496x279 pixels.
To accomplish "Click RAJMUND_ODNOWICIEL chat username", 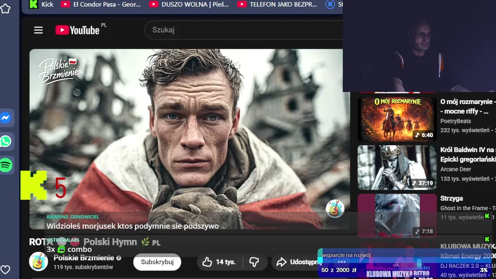I will [73, 217].
